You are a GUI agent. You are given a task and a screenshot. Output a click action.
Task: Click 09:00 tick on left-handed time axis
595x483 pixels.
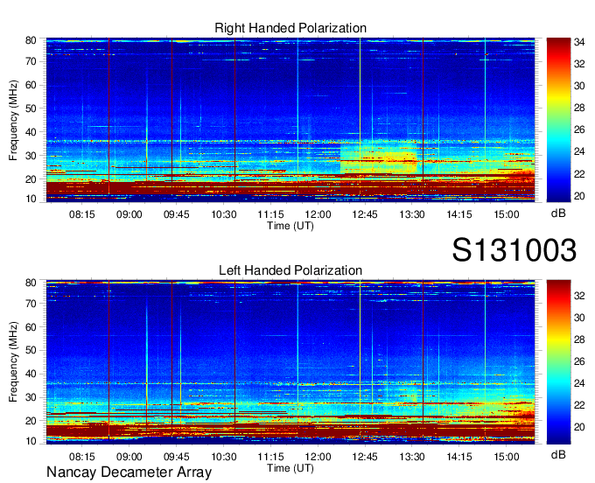tap(129, 456)
